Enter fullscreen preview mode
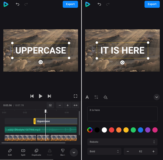Image resolution: width=163 pixels, height=160 pixels. pos(76,96)
